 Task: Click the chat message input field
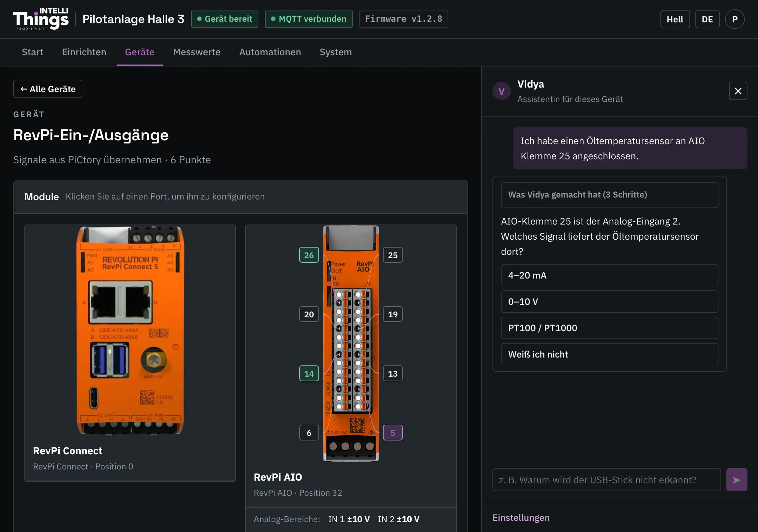click(x=606, y=480)
